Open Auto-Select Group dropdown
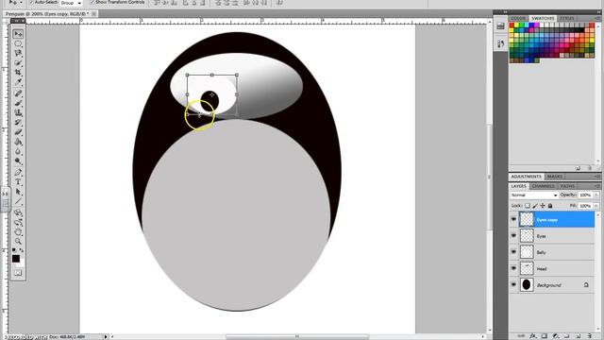This screenshot has height=340, width=604. [x=72, y=3]
